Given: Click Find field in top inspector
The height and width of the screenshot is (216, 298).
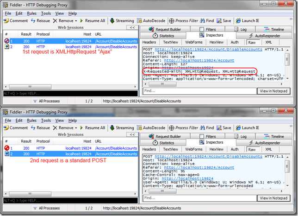Looking at the screenshot, I should 199,91.
